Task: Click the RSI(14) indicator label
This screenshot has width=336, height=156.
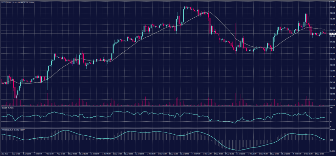Action: coord(4,107)
